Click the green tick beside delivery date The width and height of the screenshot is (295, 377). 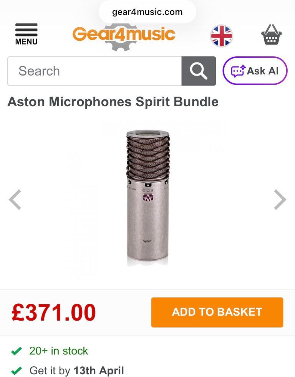(16, 371)
